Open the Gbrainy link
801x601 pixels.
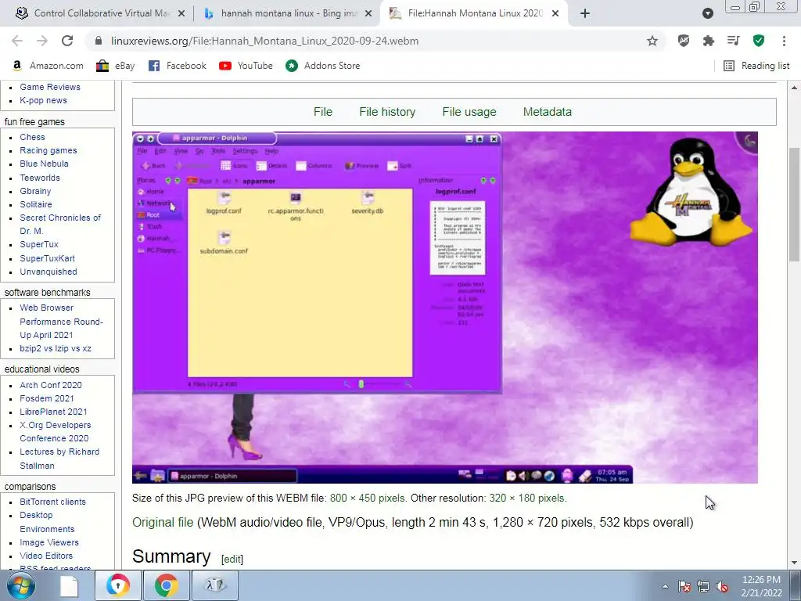click(x=35, y=191)
